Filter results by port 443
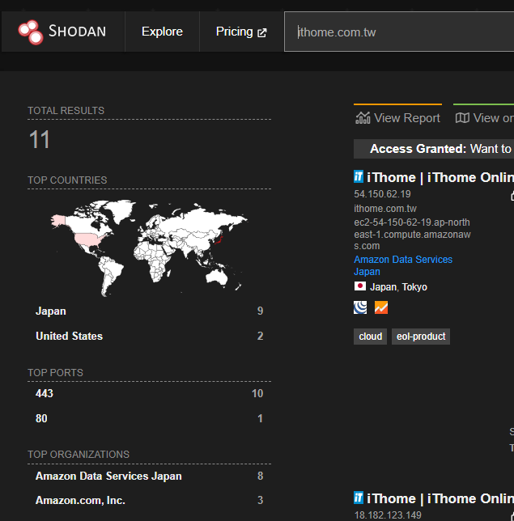The image size is (514, 521). [x=149, y=393]
